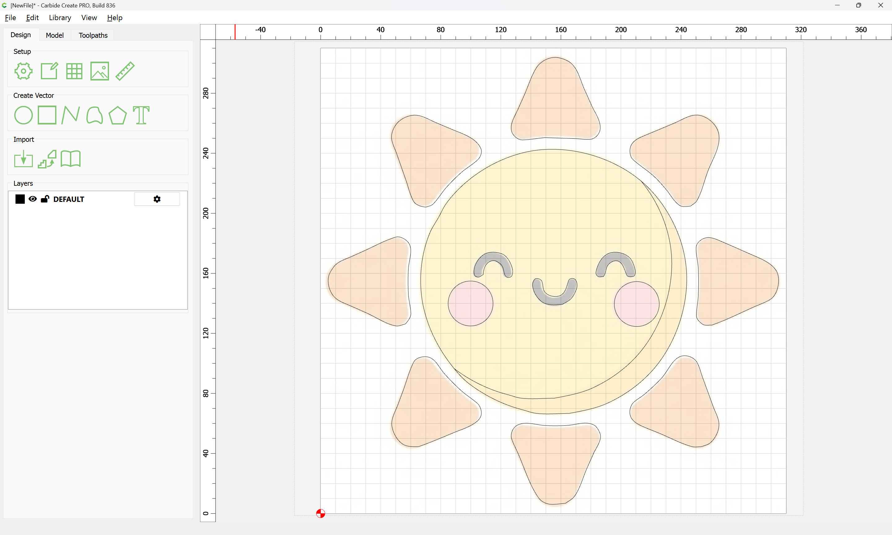892x535 pixels.
Task: Click the DEFAULT layer black color swatch
Action: [20, 199]
